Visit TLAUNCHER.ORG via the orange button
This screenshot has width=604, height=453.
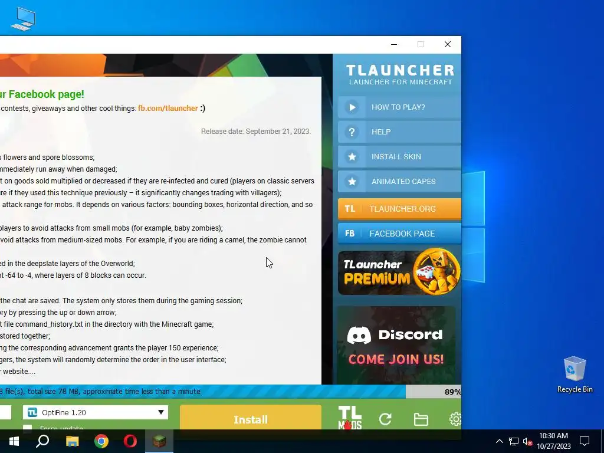click(x=399, y=209)
